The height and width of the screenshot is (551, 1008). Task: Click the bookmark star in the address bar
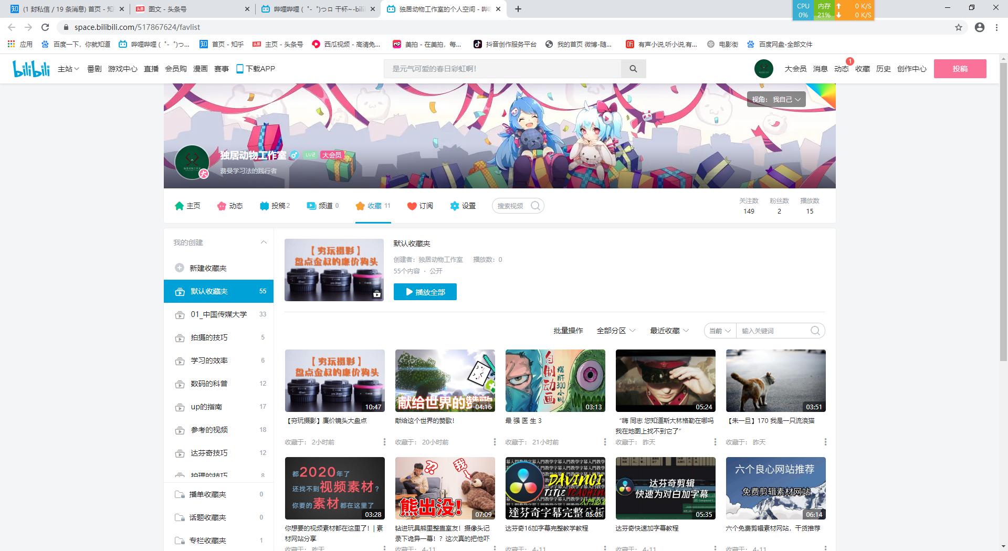click(x=959, y=27)
